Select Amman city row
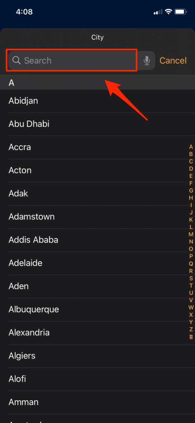The image size is (195, 423). coord(97,402)
